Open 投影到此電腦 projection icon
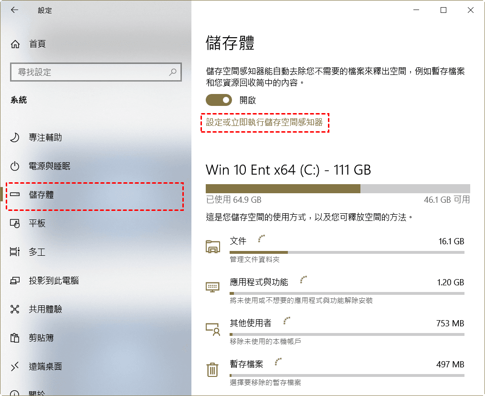Screen dimensions: 485x396 (15, 281)
